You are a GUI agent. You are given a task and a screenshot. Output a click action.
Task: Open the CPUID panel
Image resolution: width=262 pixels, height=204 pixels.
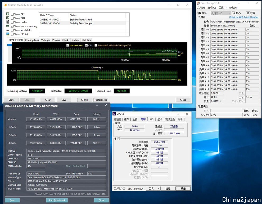pyautogui.click(x=84, y=100)
